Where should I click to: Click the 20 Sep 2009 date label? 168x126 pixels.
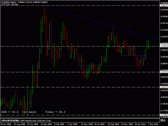(x=113, y=124)
